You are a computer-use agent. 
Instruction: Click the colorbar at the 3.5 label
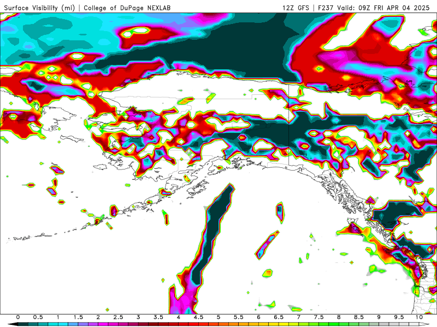tap(158, 317)
